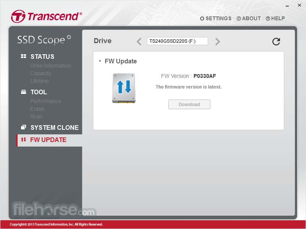
Task: Click the STATUS grid icon in the sidebar
Action: tap(23, 56)
